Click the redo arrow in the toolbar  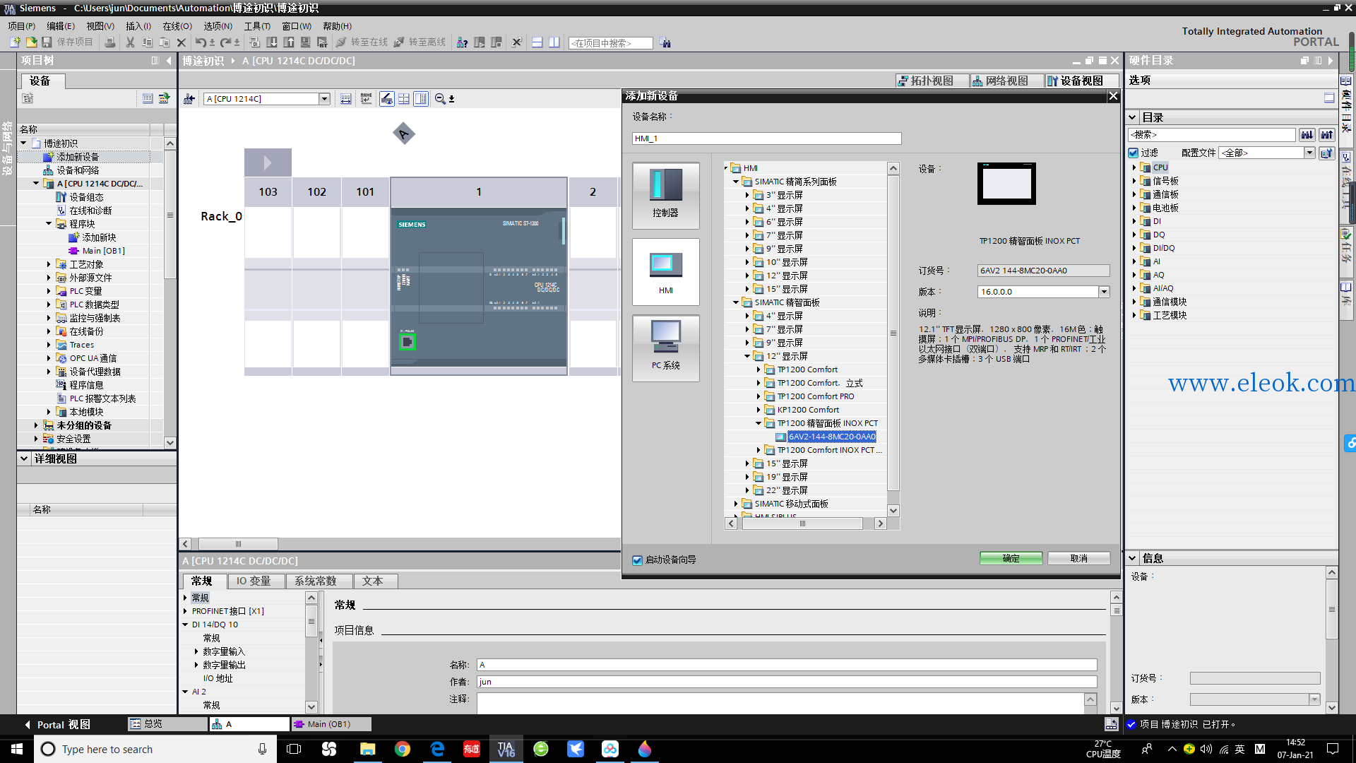click(226, 42)
